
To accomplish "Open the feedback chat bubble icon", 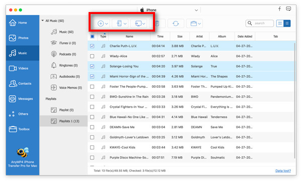I will pyautogui.click(x=288, y=9).
